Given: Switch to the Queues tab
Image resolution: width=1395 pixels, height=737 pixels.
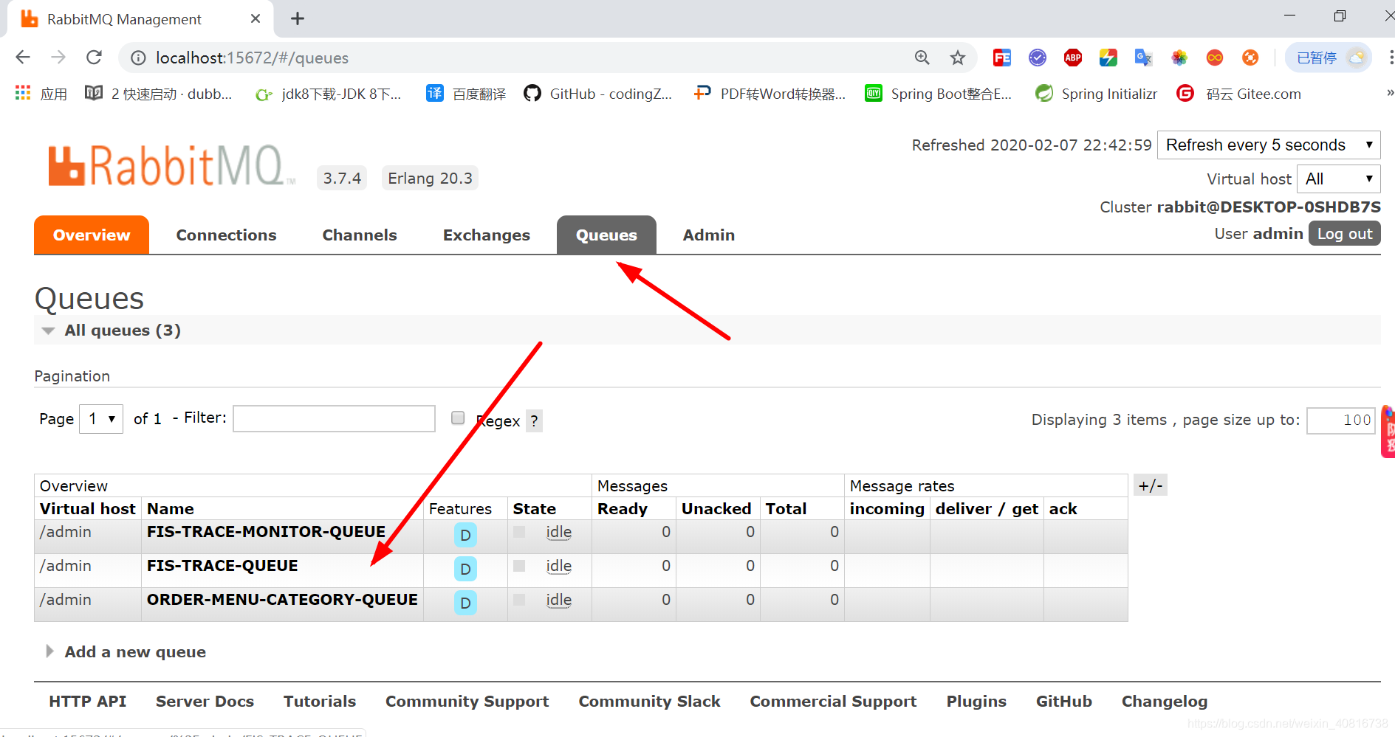Looking at the screenshot, I should 606,235.
